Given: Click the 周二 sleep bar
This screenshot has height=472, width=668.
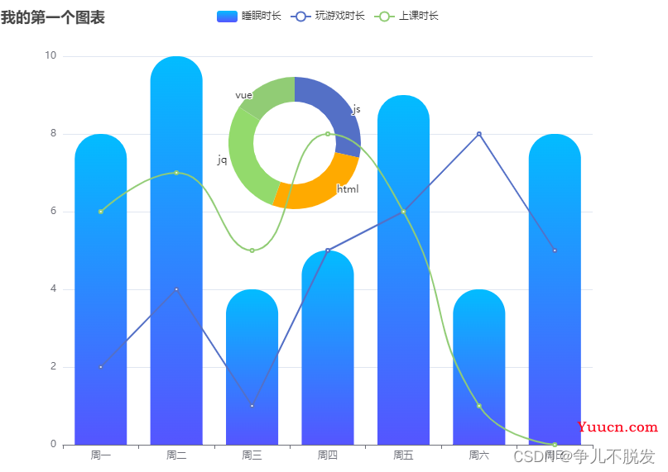Looking at the screenshot, I should coord(176,250).
